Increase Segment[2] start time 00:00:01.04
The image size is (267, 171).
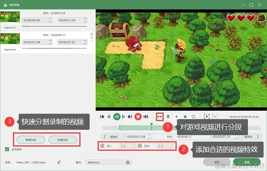click(x=50, y=41)
